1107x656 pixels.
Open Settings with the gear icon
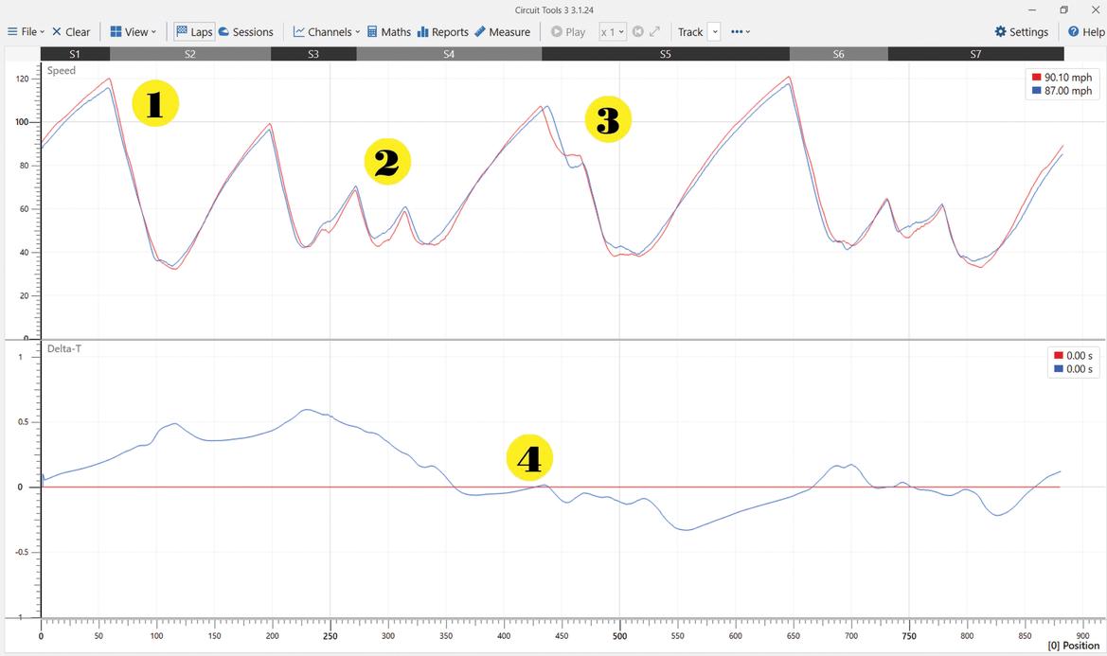coord(1021,31)
